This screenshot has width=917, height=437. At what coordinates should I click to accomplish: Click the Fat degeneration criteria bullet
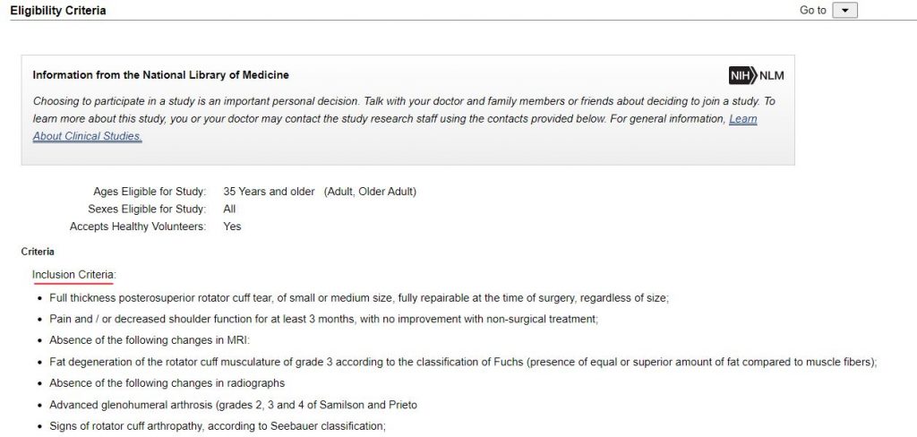462,362
